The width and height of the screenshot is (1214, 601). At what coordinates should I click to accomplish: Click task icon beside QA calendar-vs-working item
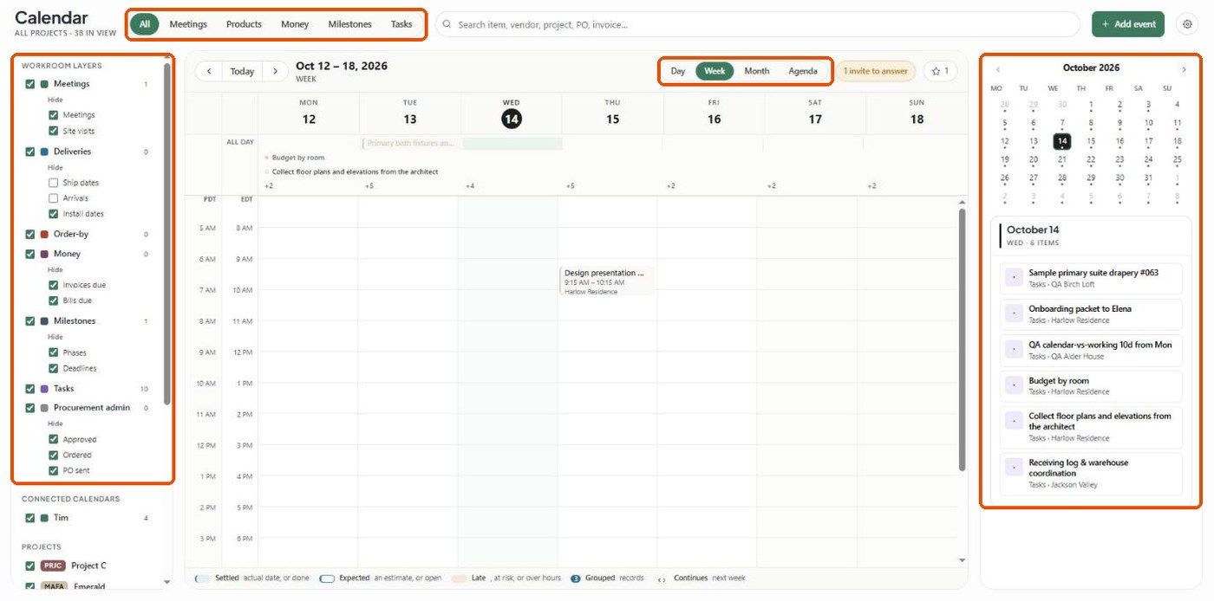[x=1013, y=349]
